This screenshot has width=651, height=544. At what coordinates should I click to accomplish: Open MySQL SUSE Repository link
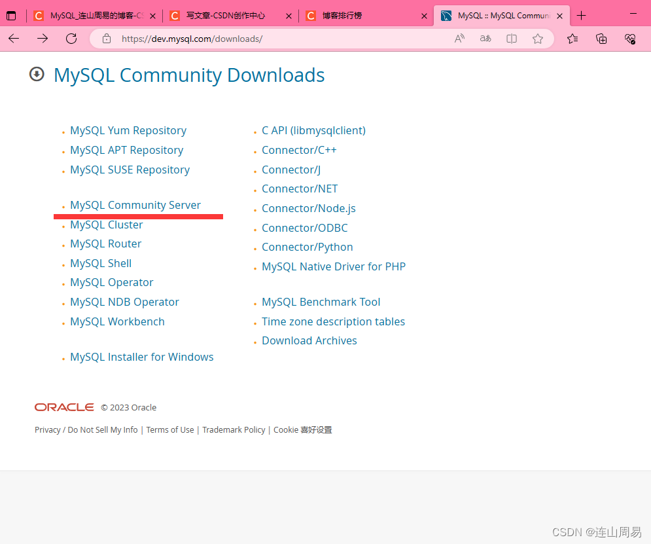(130, 170)
